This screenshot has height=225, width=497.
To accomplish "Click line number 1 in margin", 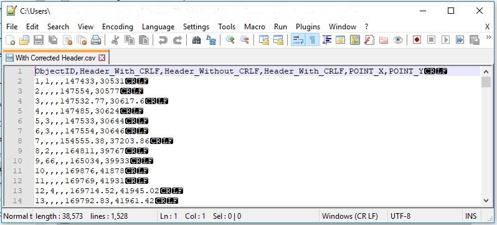I will pos(20,71).
